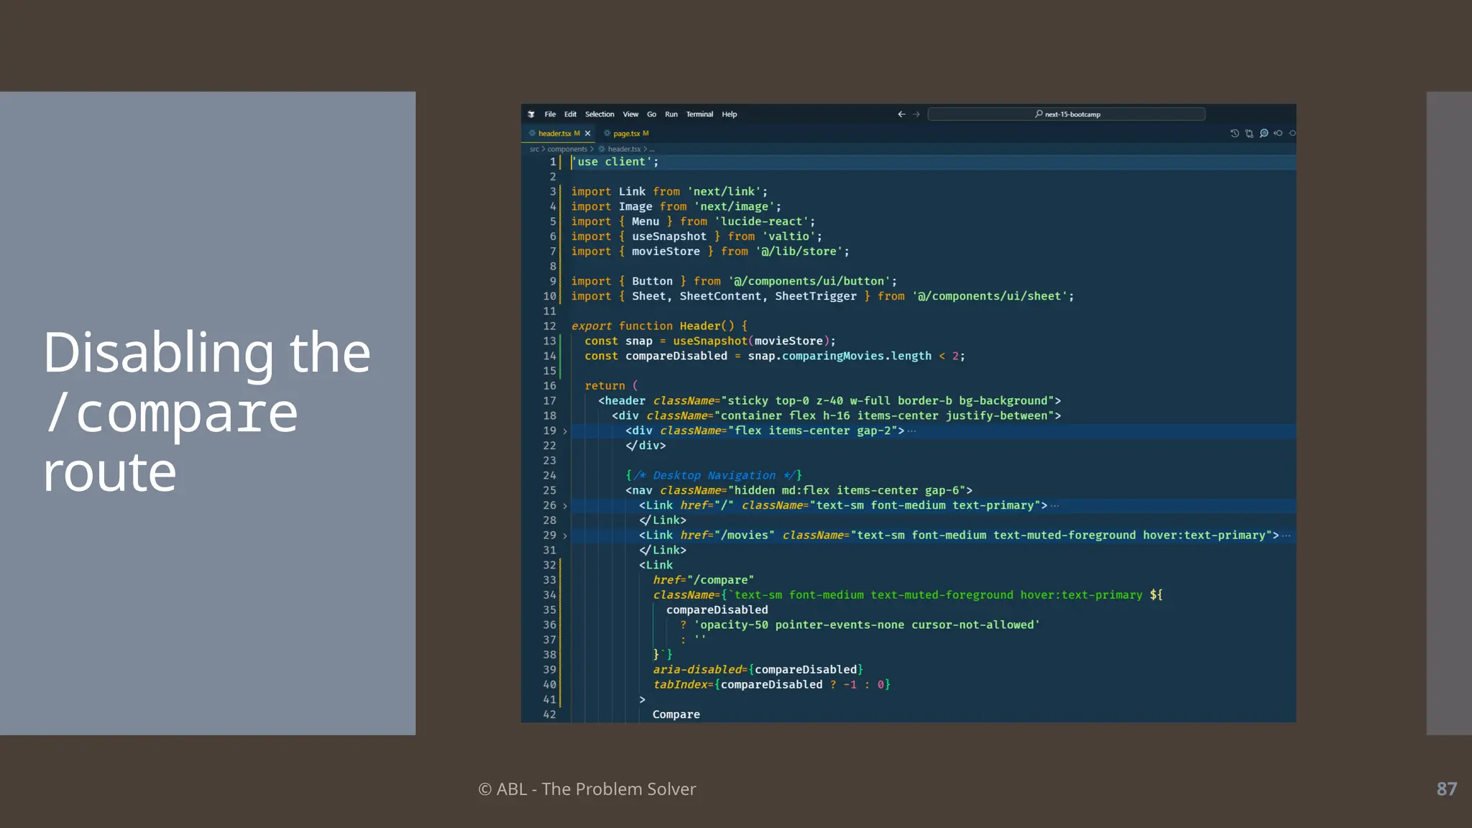Expand folded Link block at line 26
This screenshot has width=1472, height=828.
tap(565, 506)
